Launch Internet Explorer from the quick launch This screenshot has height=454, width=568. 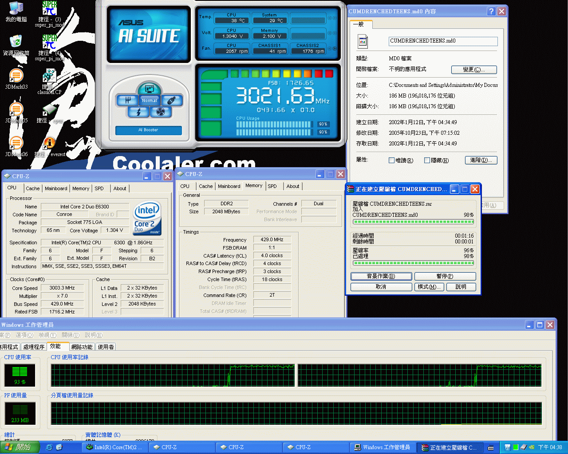pyautogui.click(x=49, y=447)
